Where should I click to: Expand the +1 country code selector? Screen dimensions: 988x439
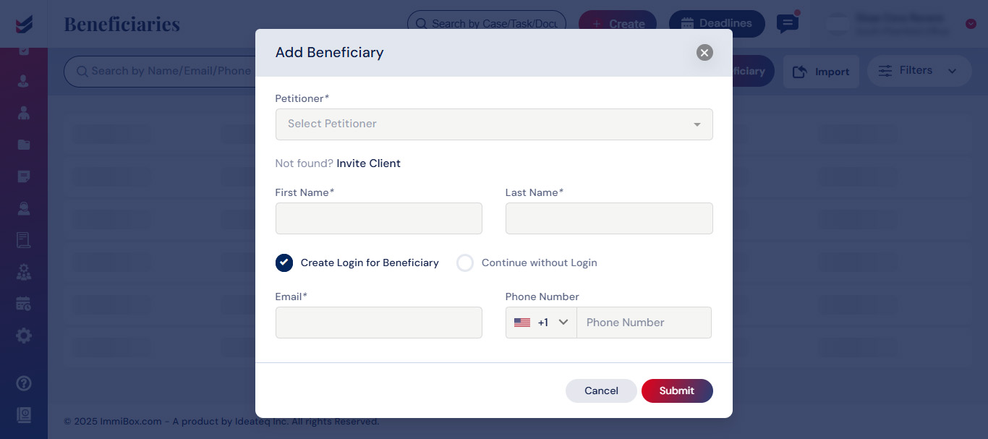point(541,323)
